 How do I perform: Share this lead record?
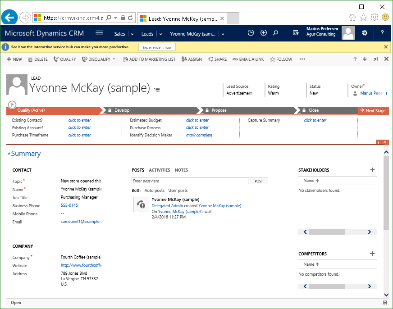click(217, 59)
